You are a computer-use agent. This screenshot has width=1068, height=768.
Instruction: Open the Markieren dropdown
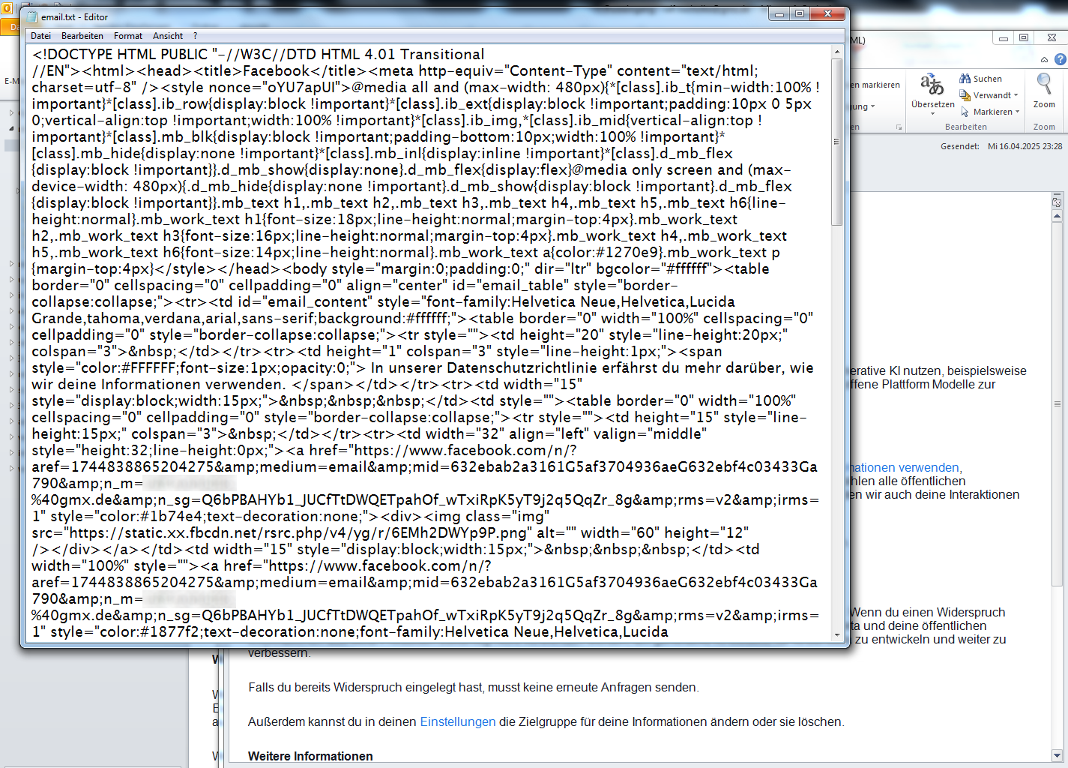tap(1018, 112)
